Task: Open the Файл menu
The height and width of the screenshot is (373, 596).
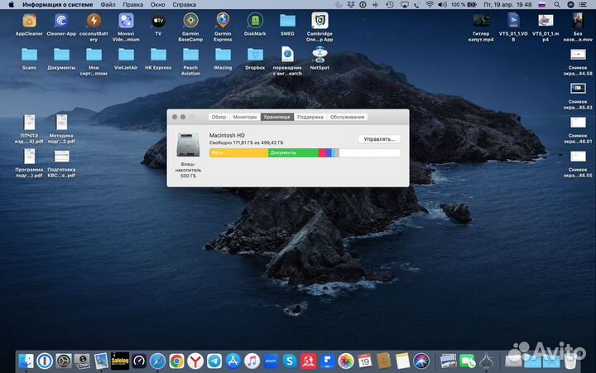Action: pyautogui.click(x=108, y=5)
